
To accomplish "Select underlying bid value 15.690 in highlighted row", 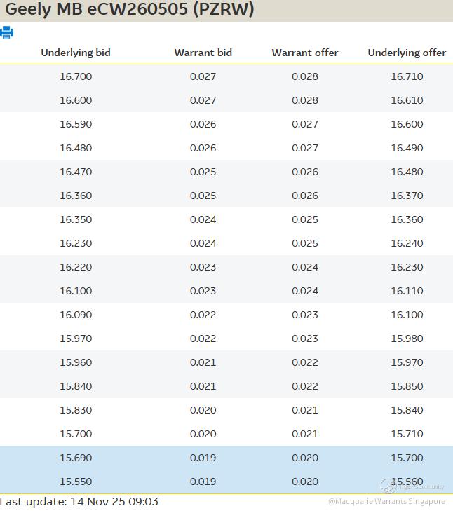I will coord(76,458).
